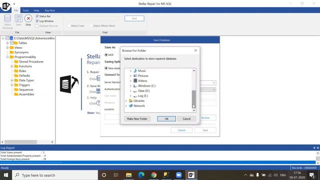Click the Cortana circle icon
Image resolution: width=320 pixels, height=180 pixels.
[104, 175]
